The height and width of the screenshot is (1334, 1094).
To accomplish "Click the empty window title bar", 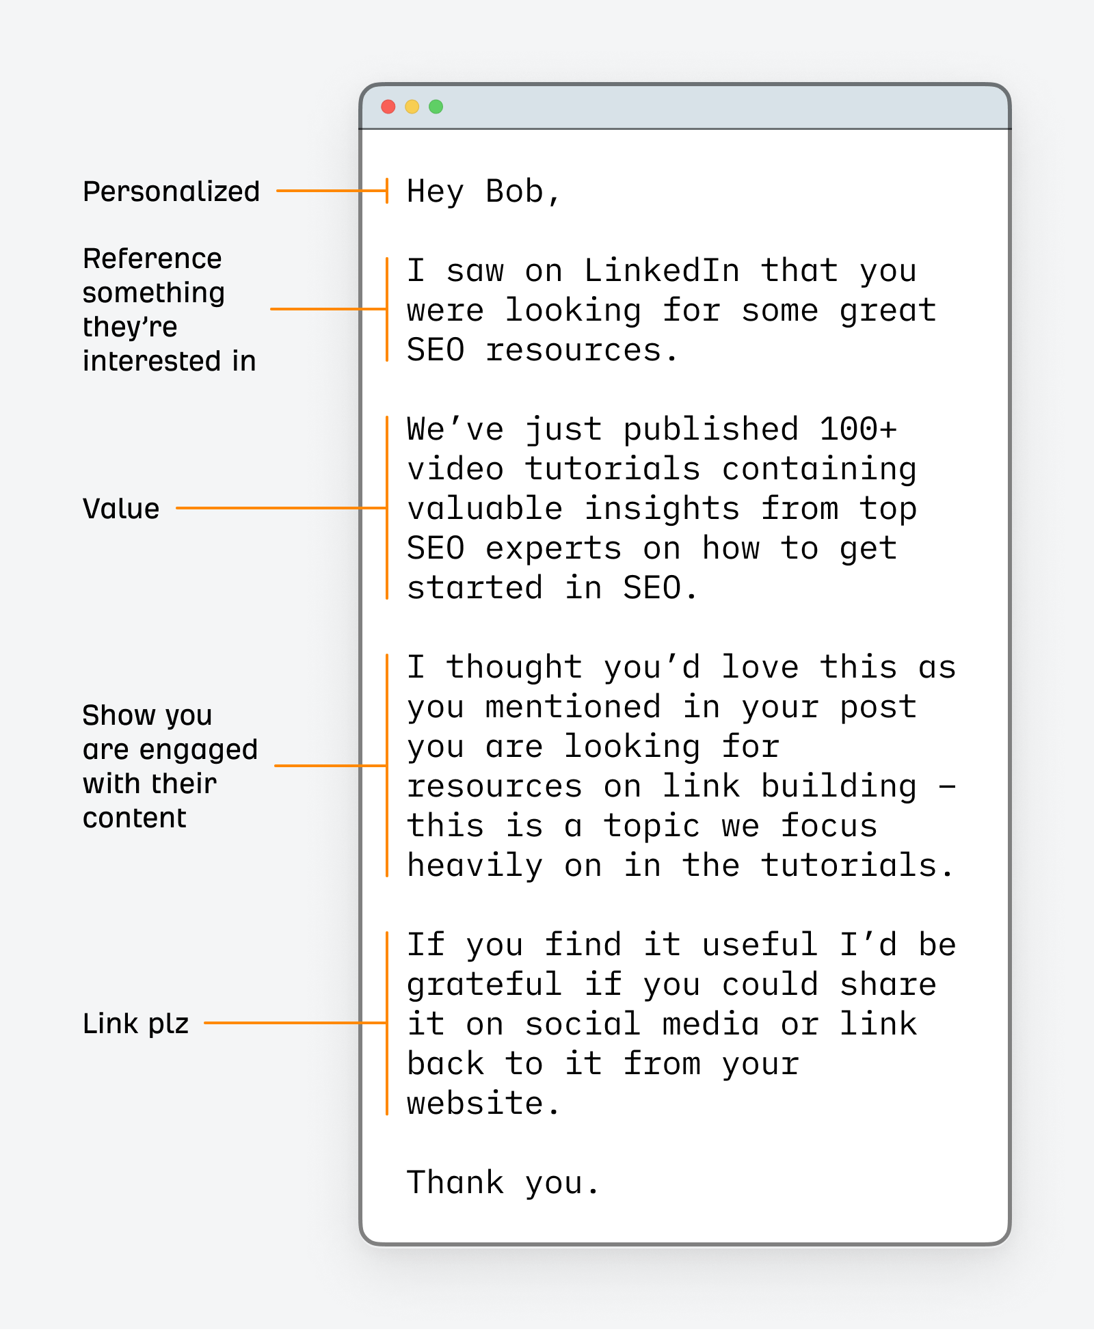I will (718, 107).
